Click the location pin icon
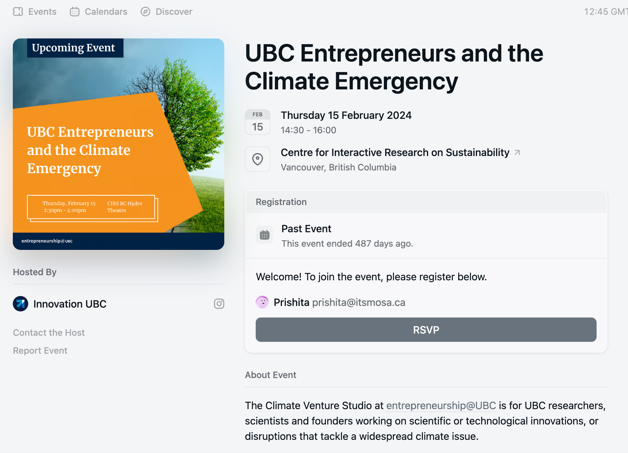This screenshot has width=628, height=453. [258, 159]
